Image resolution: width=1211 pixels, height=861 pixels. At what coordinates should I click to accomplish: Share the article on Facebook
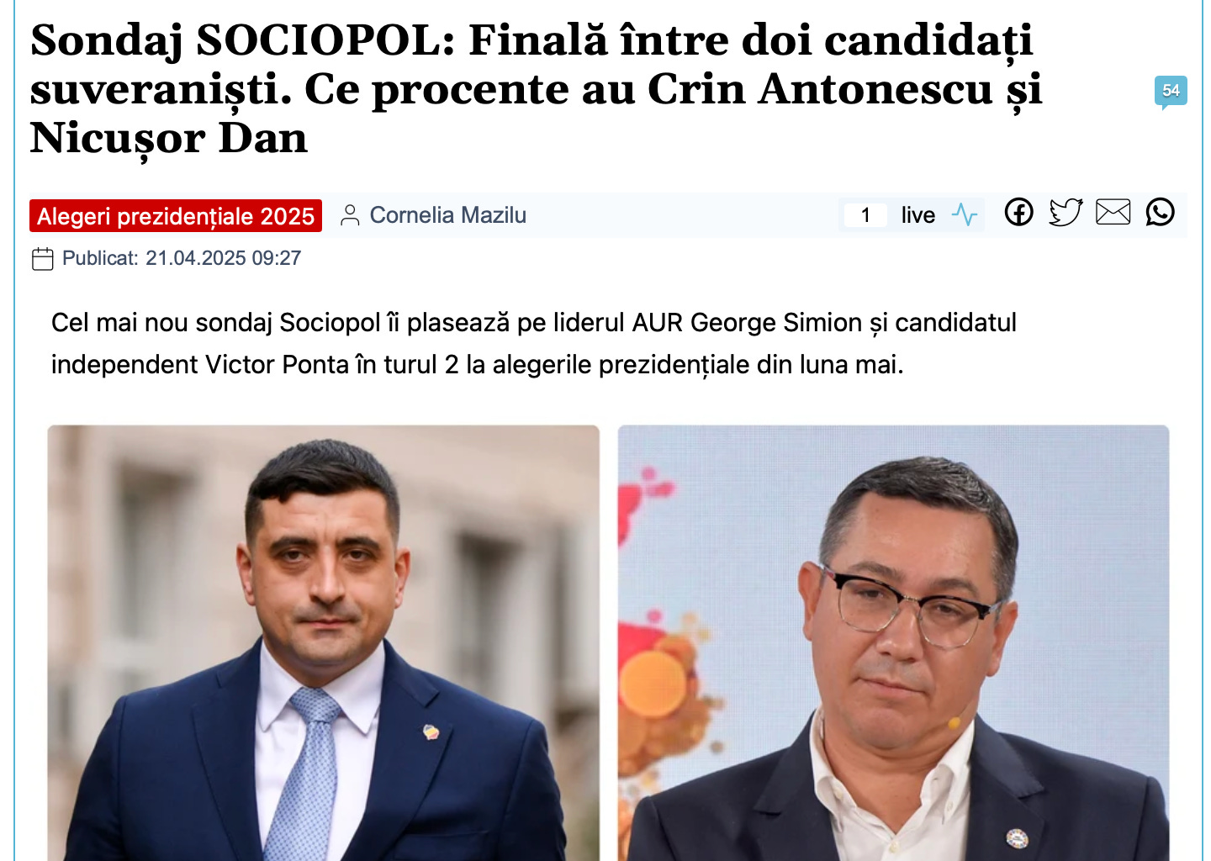coord(1018,212)
